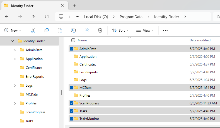The image size is (220, 128).
Task: Click the Cut scissors icon
Action: [33, 30]
